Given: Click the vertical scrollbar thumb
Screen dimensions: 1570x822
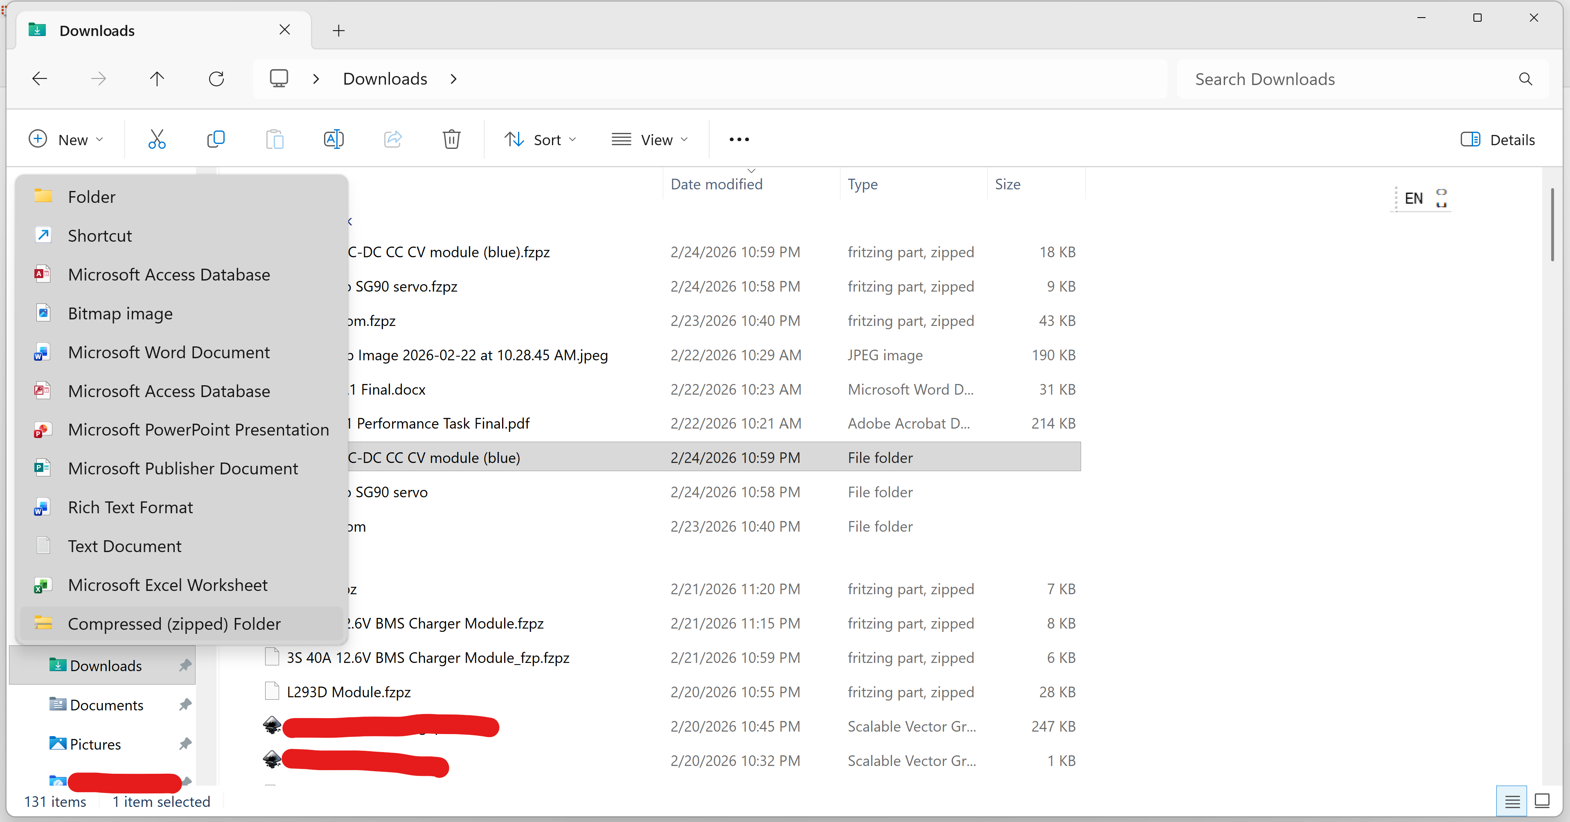Looking at the screenshot, I should (x=1552, y=224).
